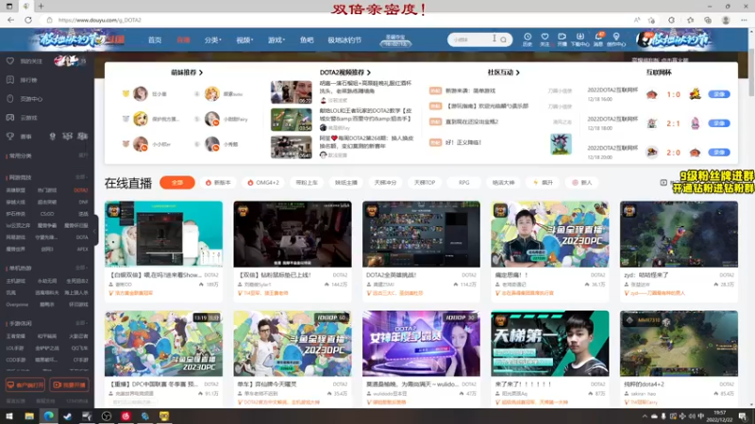Select 新人 filter tab
The width and height of the screenshot is (755, 424).
581,183
